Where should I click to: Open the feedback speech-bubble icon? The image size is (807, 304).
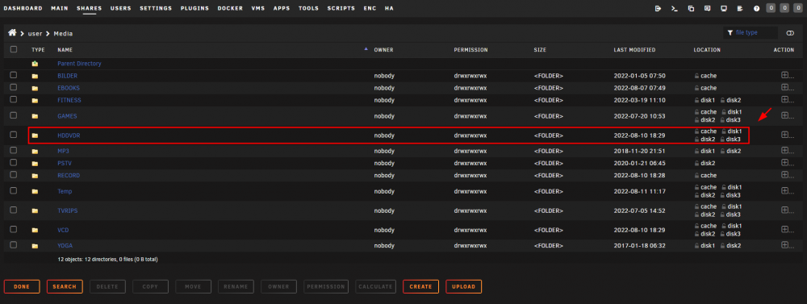click(x=707, y=9)
